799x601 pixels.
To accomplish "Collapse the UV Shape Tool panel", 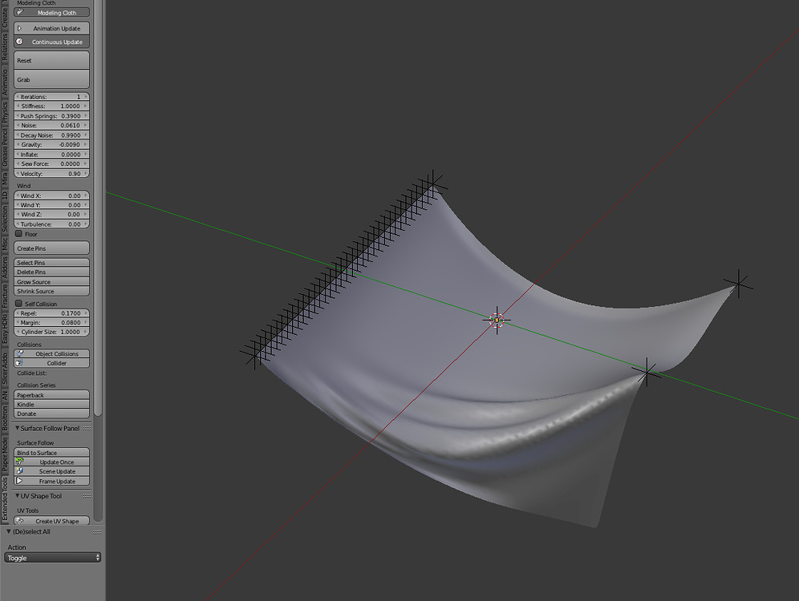I will (18, 496).
